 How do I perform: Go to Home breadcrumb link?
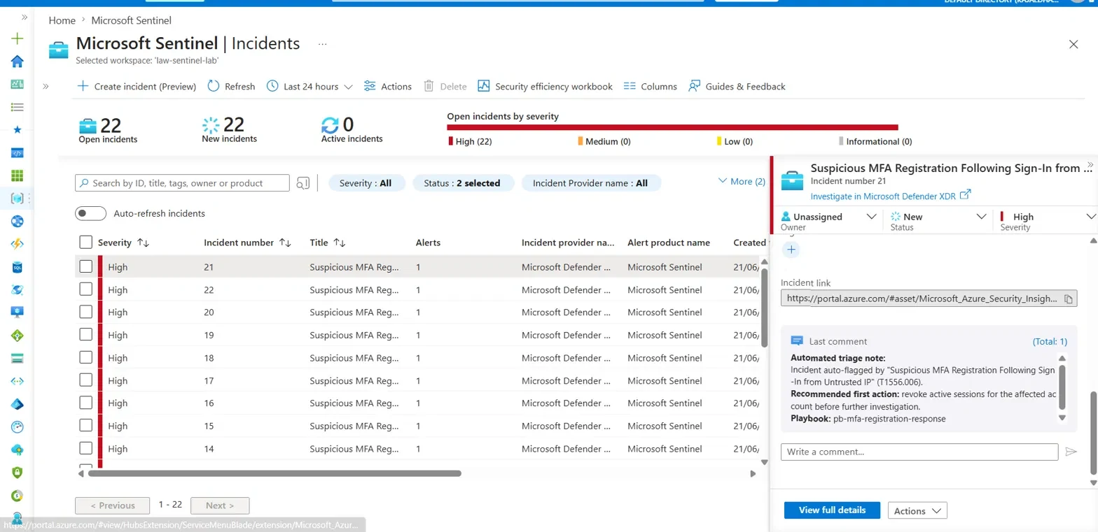point(62,20)
